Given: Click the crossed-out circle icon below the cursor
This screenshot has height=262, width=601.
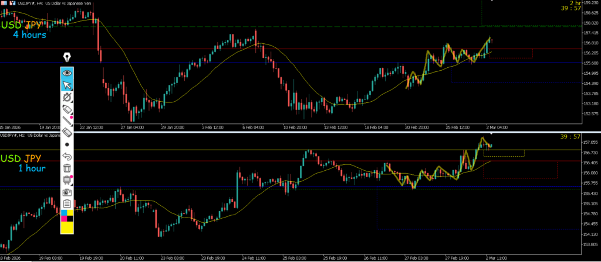Looking at the screenshot, I should click(x=67, y=98).
